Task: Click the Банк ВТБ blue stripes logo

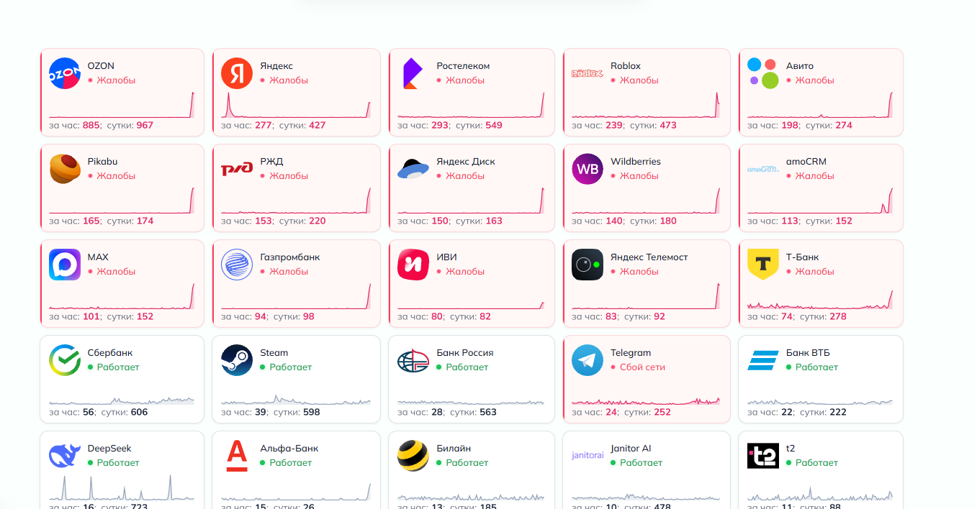Action: 763,360
